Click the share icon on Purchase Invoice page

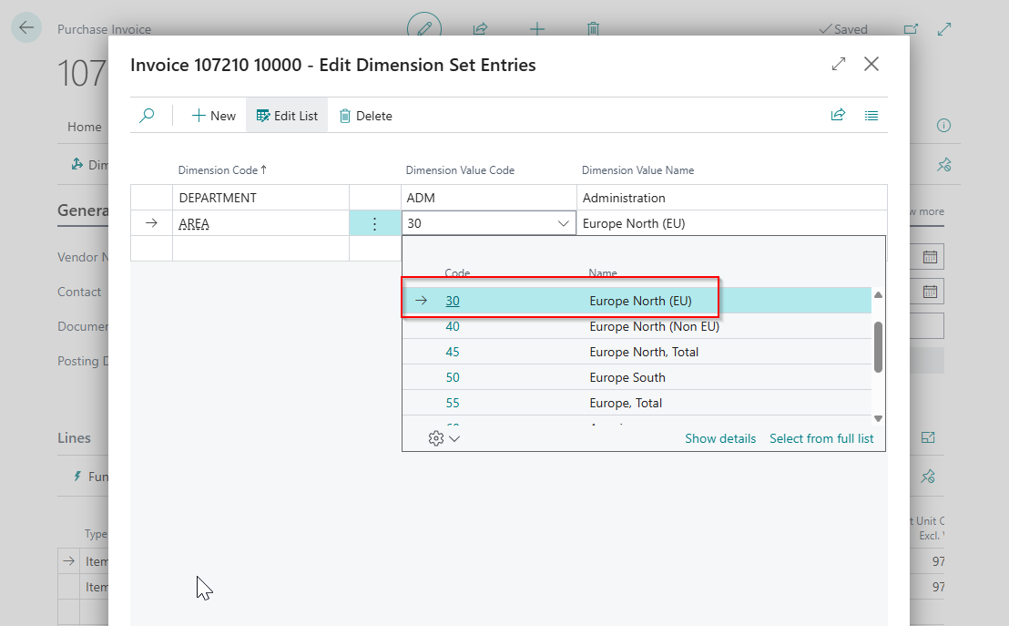point(480,29)
